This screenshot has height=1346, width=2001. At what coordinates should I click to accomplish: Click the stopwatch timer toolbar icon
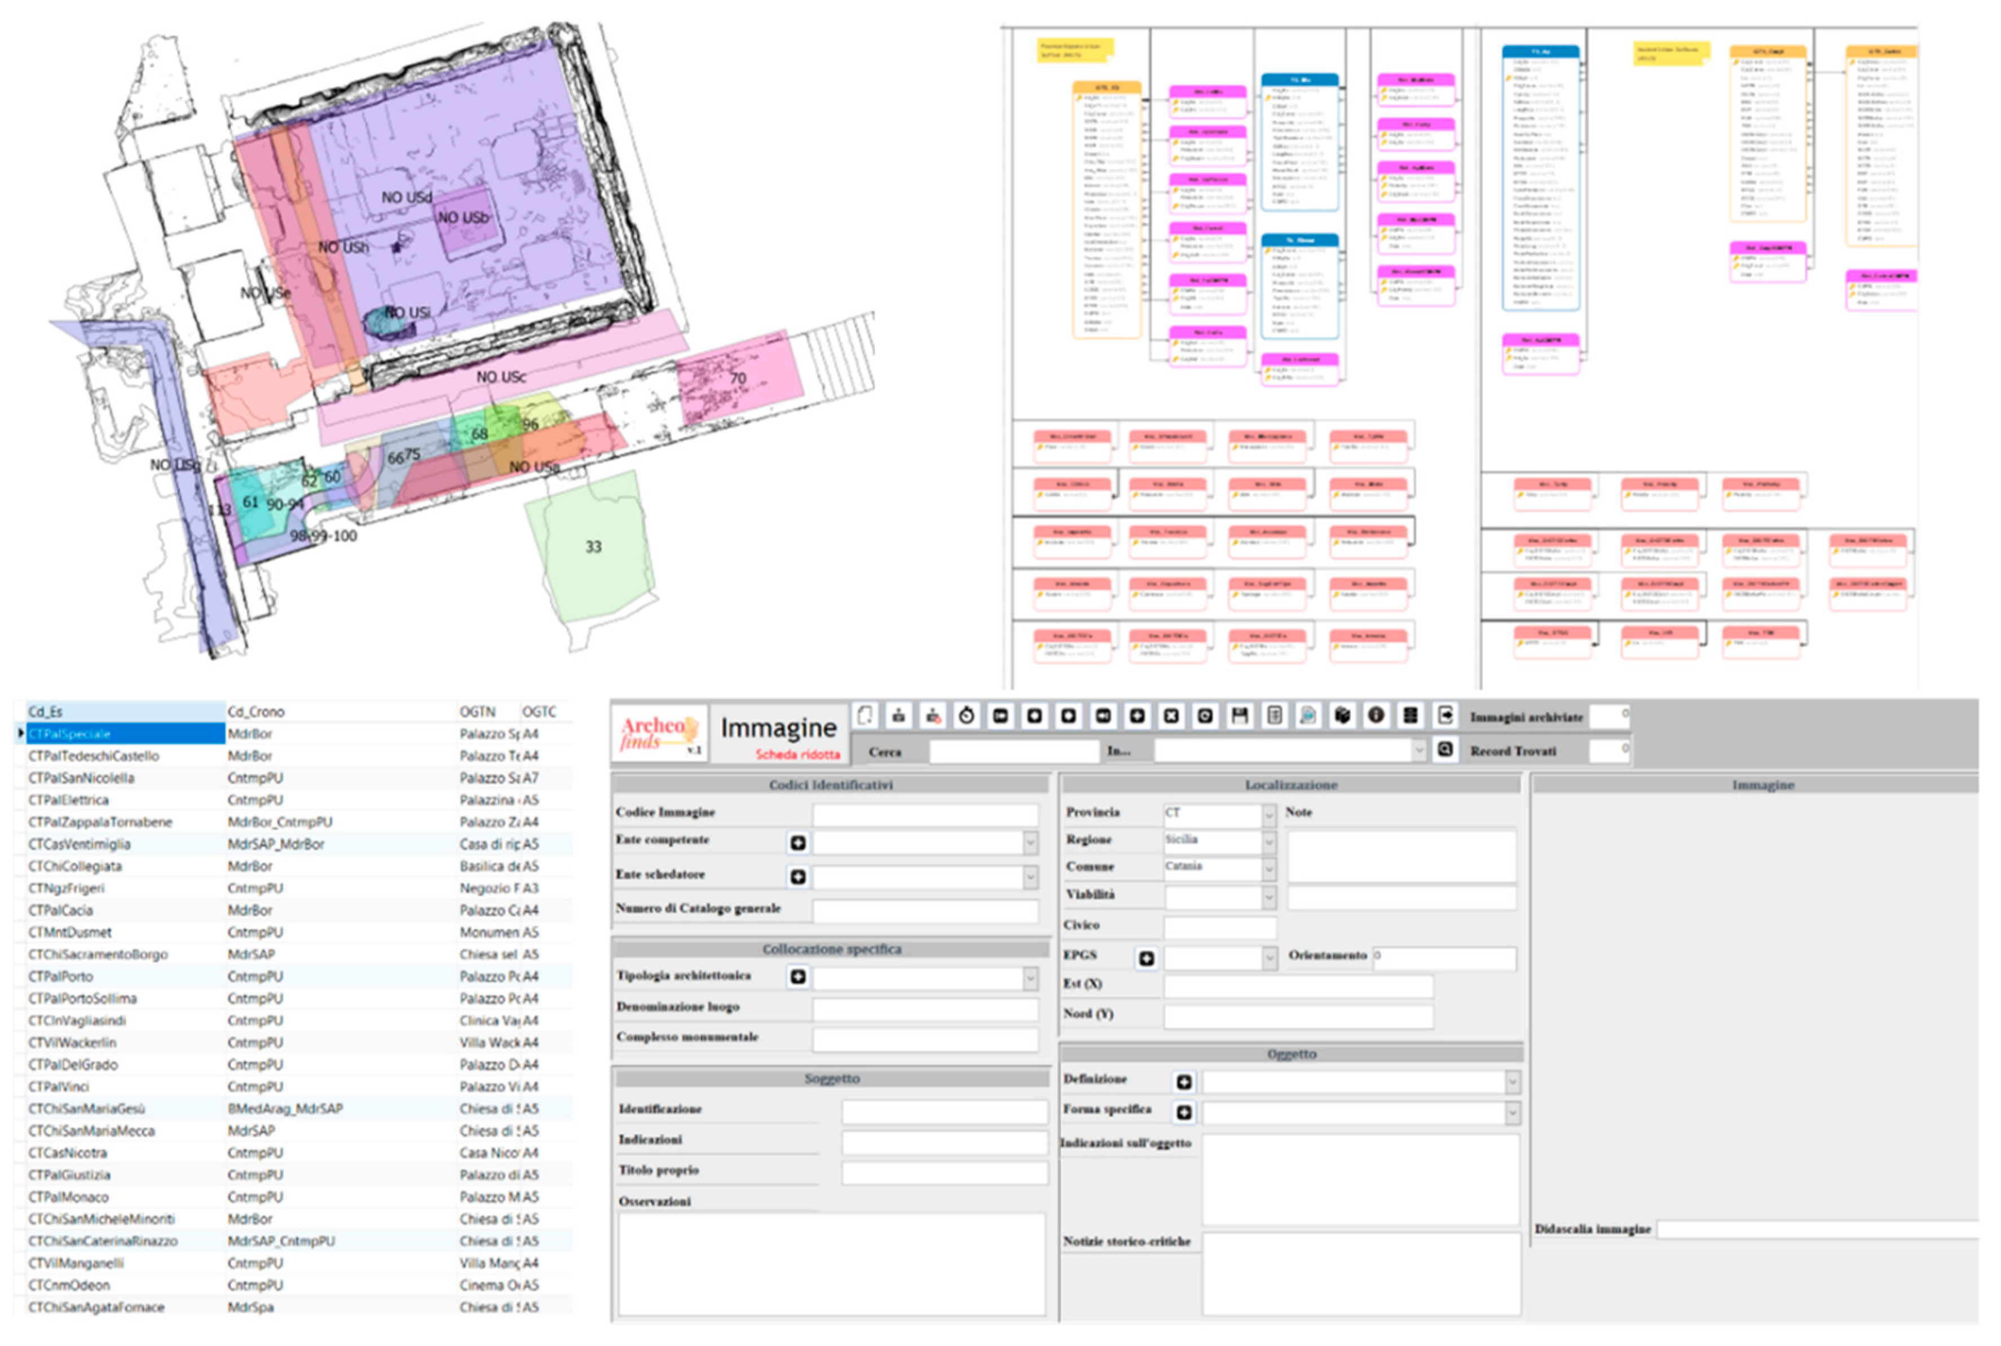coord(967,716)
